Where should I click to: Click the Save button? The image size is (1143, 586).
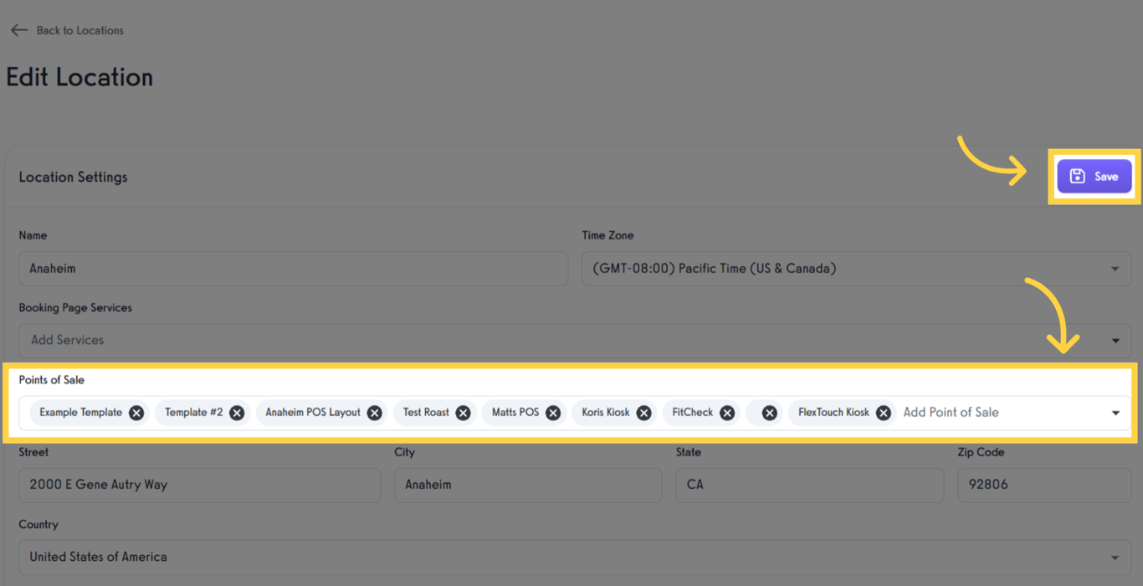tap(1094, 176)
